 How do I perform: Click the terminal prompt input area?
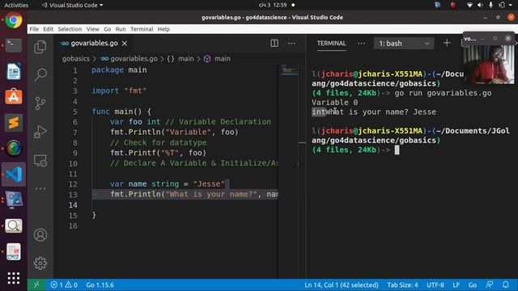(x=397, y=150)
